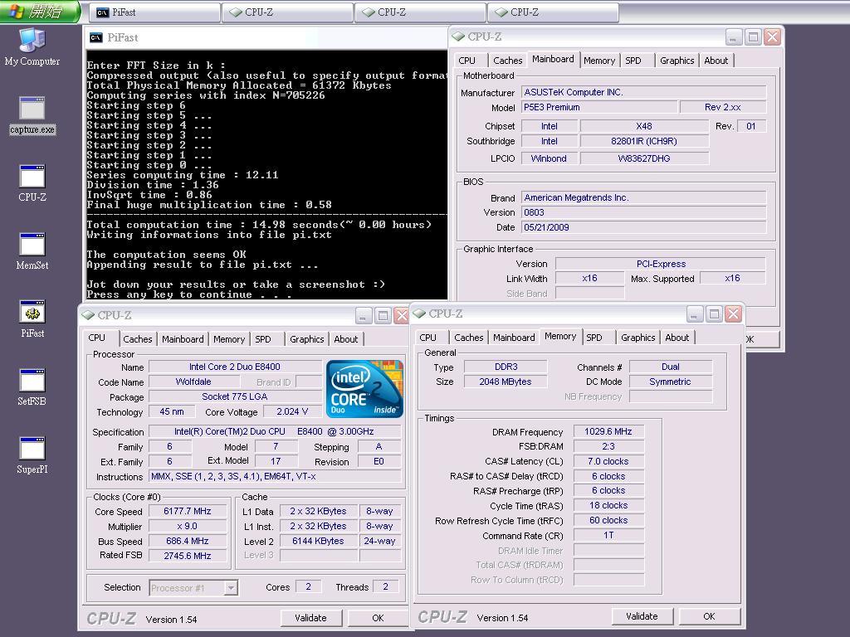Select Graphics tab in the Memory window
Viewport: 850px width, 637px height.
(638, 338)
